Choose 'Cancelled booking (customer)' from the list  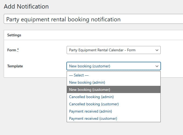pyautogui.click(x=94, y=104)
